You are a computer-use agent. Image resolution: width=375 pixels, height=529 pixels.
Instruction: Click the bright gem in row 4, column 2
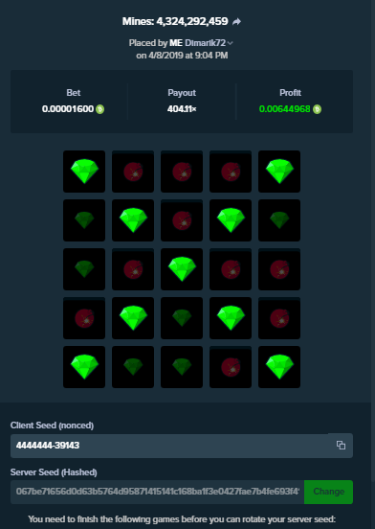133,318
